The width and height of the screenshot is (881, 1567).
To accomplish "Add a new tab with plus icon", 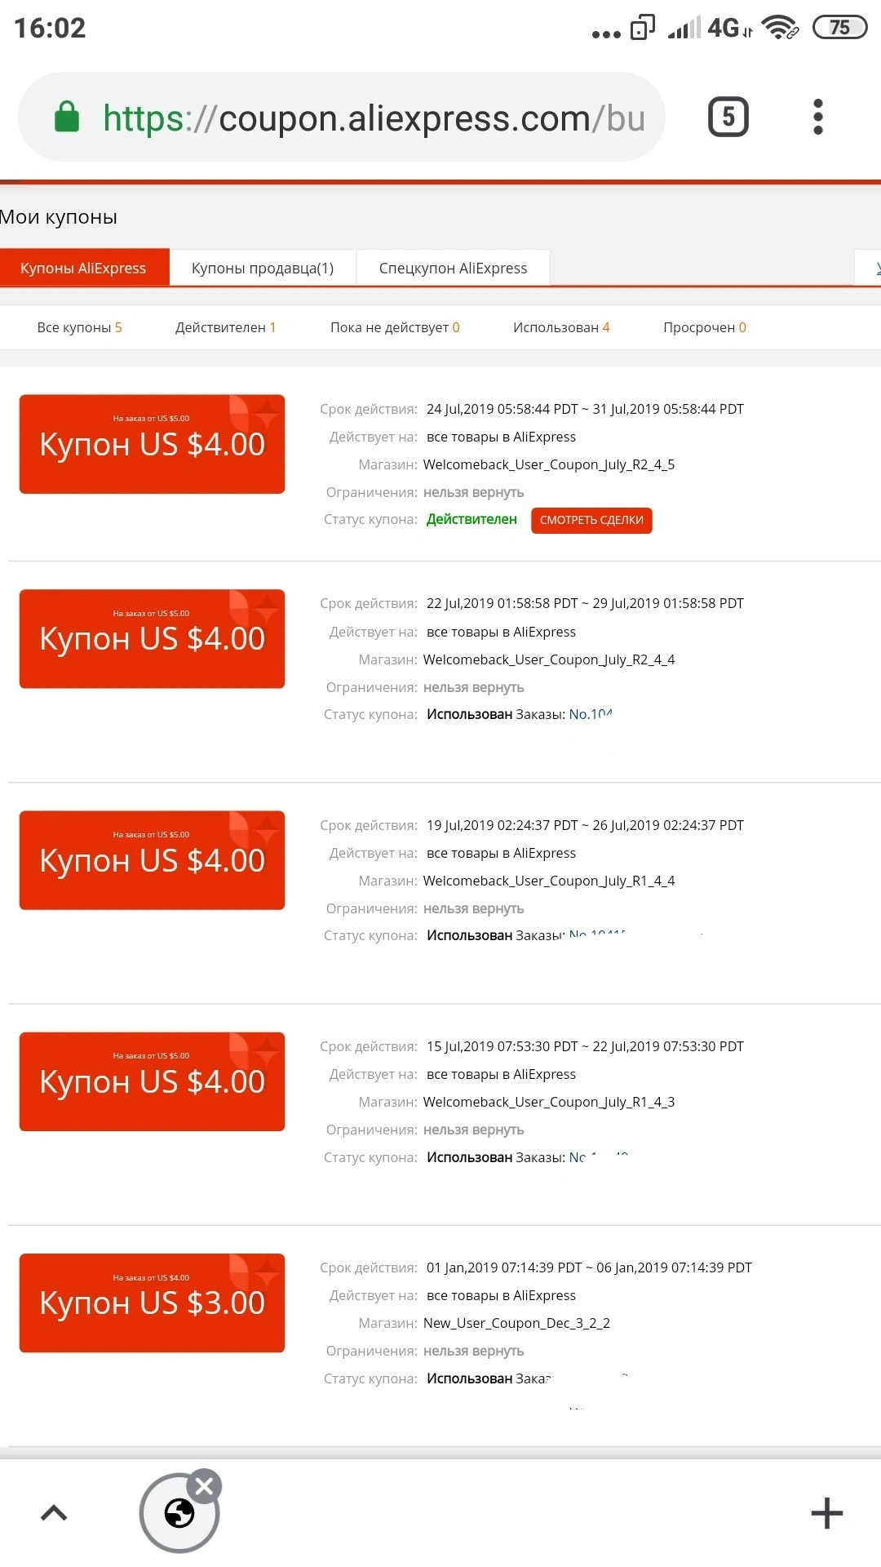I will 826,1513.
